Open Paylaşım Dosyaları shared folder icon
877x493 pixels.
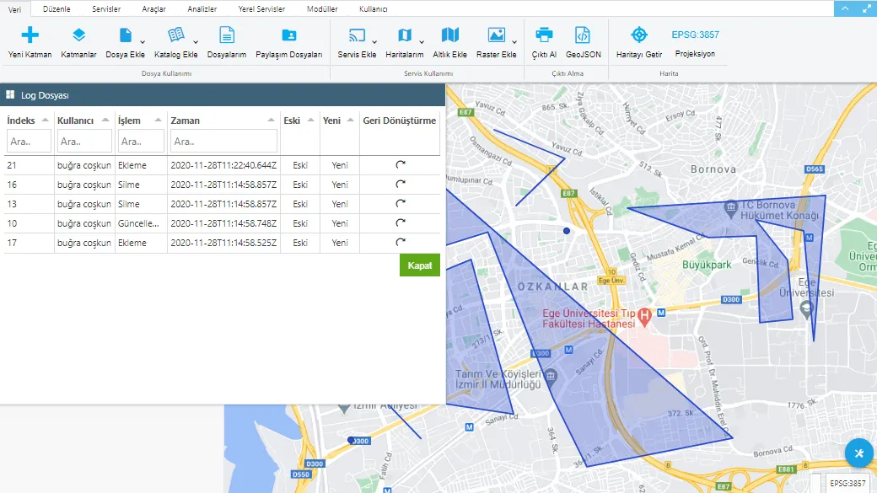[x=289, y=35]
